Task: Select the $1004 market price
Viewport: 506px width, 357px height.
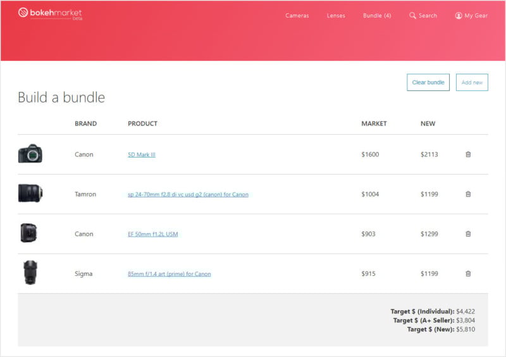Action: (370, 194)
